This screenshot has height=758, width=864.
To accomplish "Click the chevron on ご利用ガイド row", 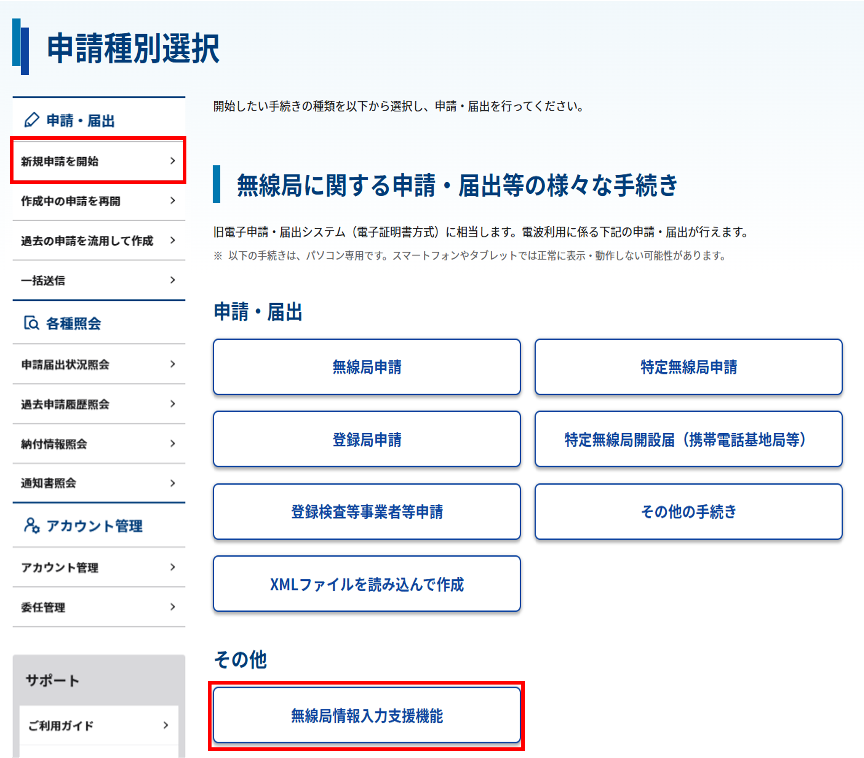I will click(166, 725).
